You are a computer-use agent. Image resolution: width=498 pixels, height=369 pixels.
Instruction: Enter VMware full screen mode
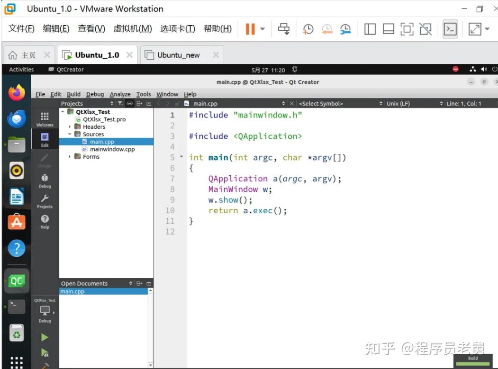coord(475,29)
